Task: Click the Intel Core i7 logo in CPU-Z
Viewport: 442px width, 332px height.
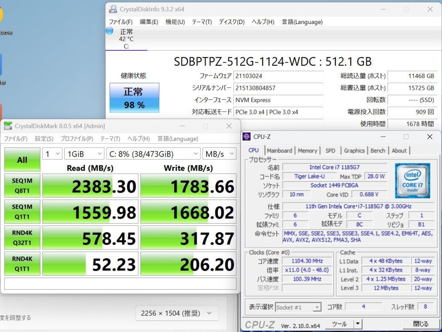Action: pos(413,181)
